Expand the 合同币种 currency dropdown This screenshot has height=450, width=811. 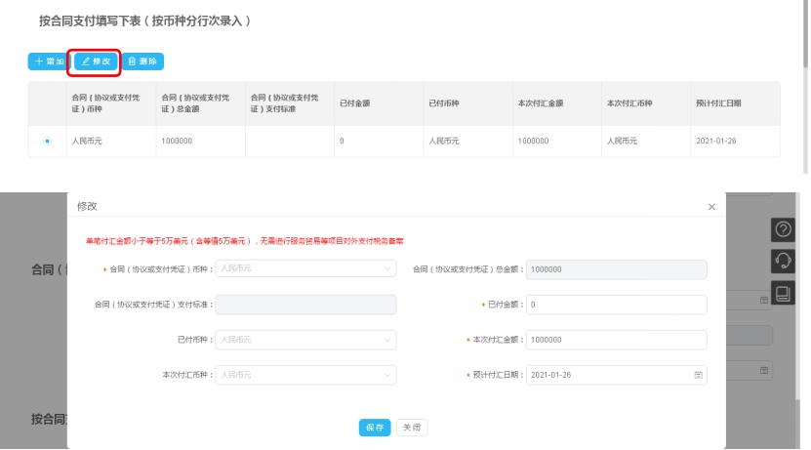coord(304,268)
